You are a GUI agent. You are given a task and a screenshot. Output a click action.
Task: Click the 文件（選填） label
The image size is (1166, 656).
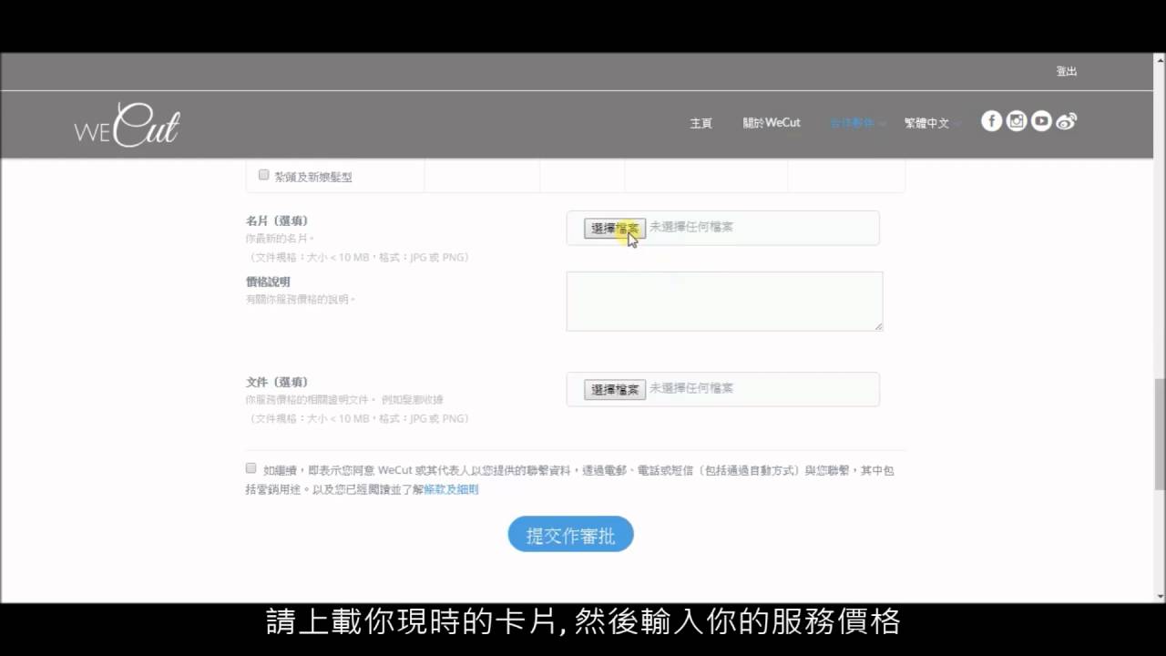pos(277,383)
